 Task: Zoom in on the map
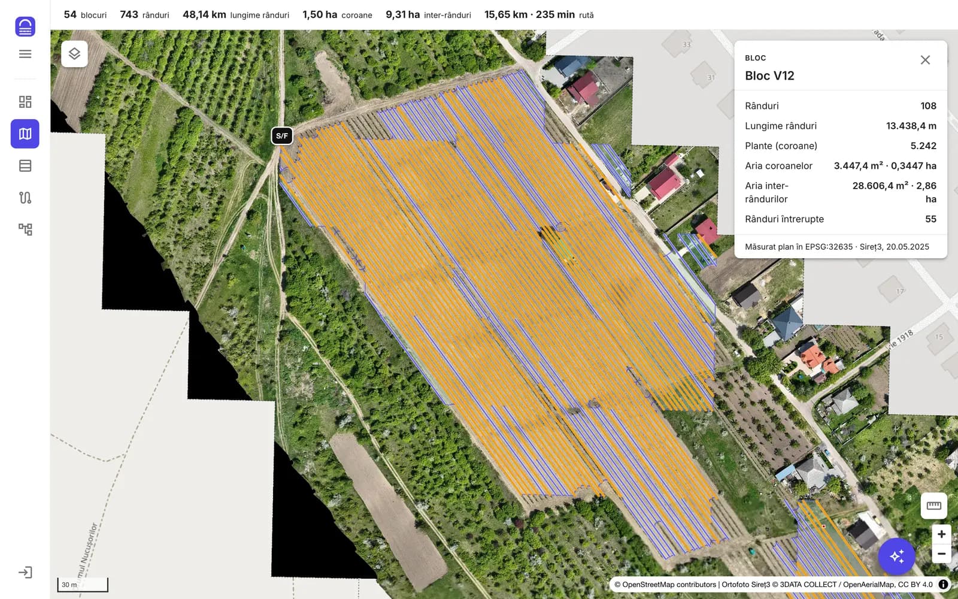tap(941, 534)
